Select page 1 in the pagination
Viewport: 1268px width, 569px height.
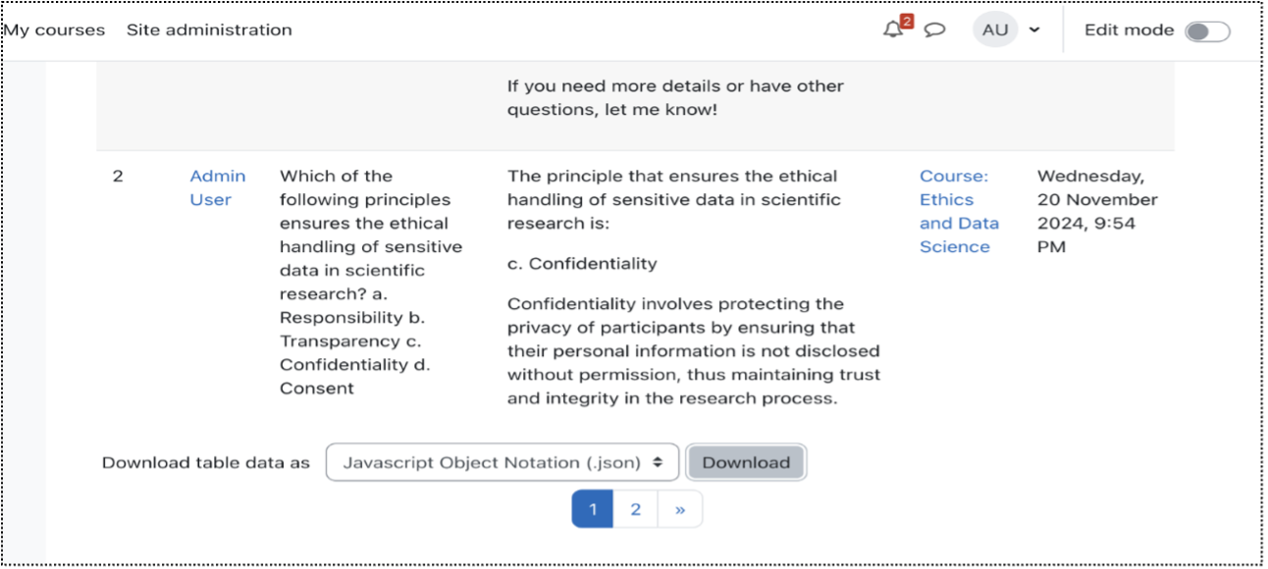point(593,509)
